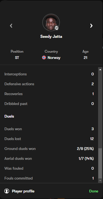Click the Aerial duels won row
The image size is (103, 199).
pyautogui.click(x=49, y=158)
